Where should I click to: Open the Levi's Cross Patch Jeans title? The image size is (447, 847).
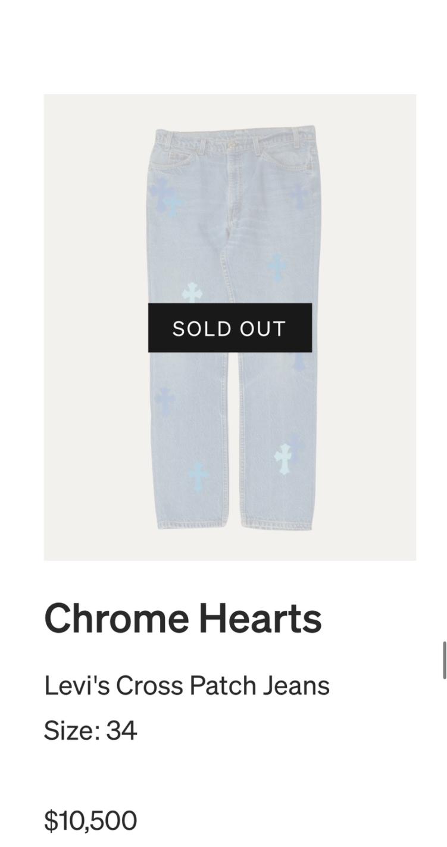click(186, 685)
